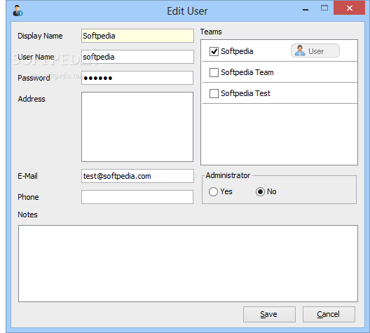The height and width of the screenshot is (333, 370).
Task: Click the Softpedia Team row label
Action: click(247, 72)
